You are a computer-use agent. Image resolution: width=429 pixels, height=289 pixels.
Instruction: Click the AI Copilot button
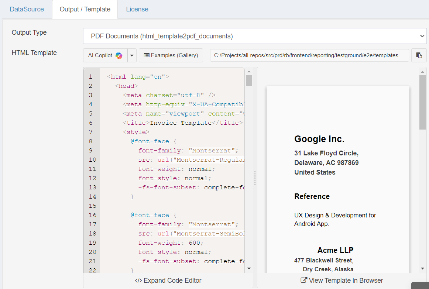pyautogui.click(x=105, y=55)
